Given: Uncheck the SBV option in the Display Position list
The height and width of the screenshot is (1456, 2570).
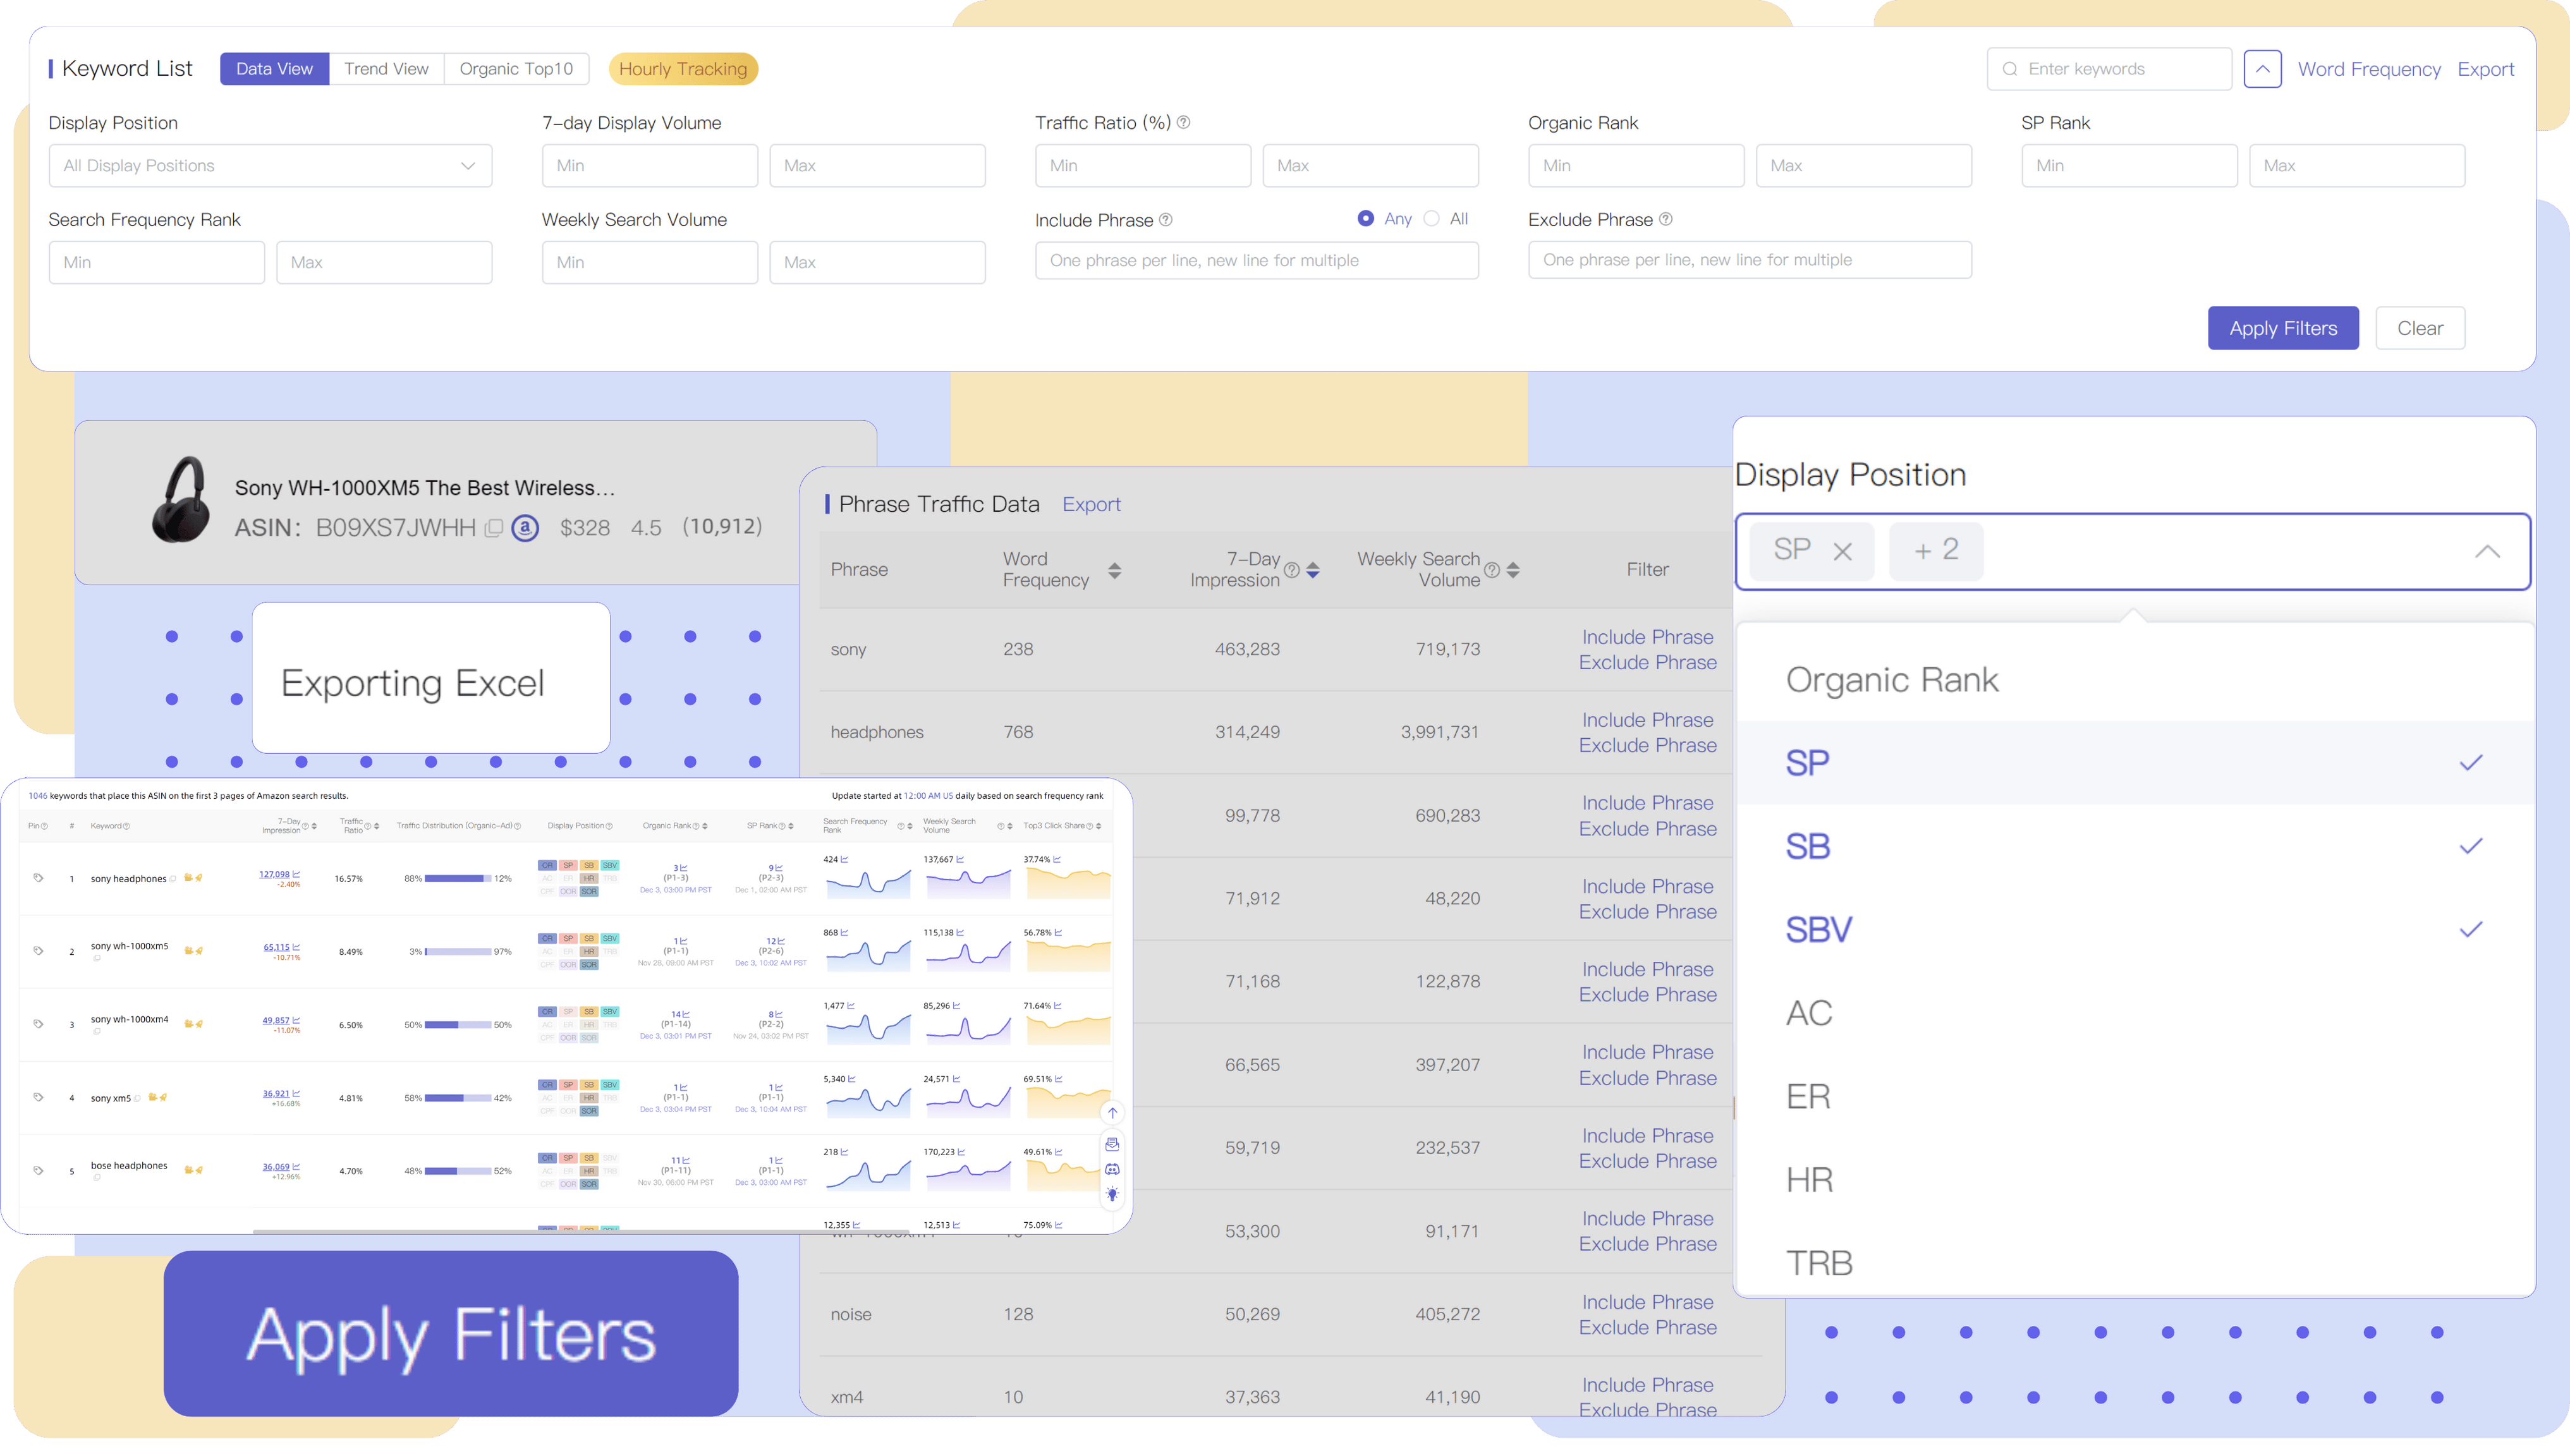Looking at the screenshot, I should coord(2134,930).
